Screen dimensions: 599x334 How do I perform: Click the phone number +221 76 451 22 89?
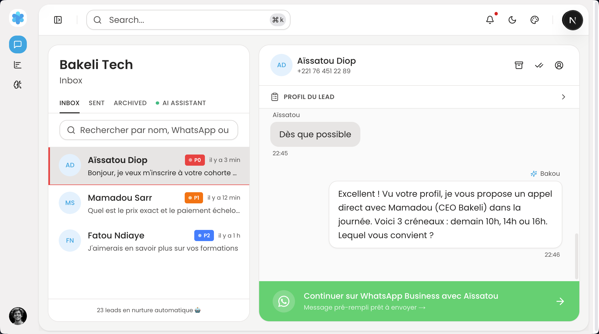click(x=324, y=71)
